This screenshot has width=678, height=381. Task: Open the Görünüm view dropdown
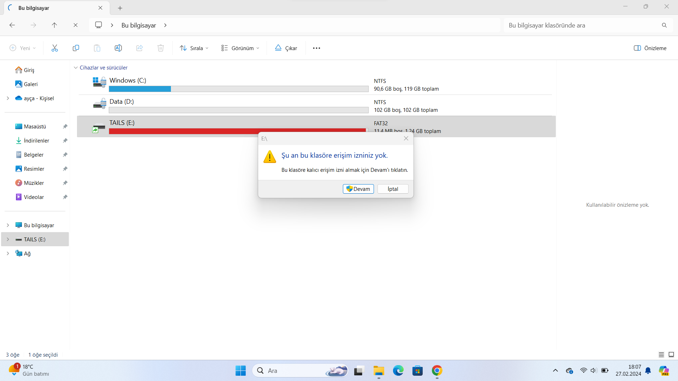click(x=240, y=48)
